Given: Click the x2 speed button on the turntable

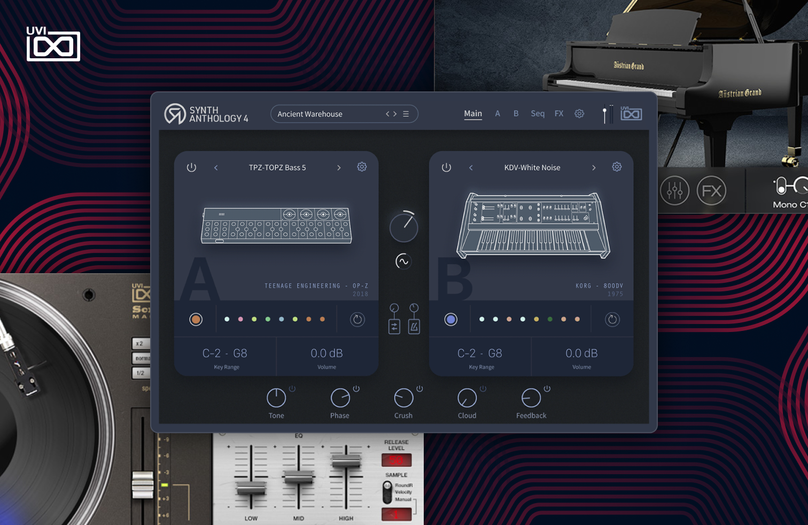Looking at the screenshot, I should [x=141, y=343].
